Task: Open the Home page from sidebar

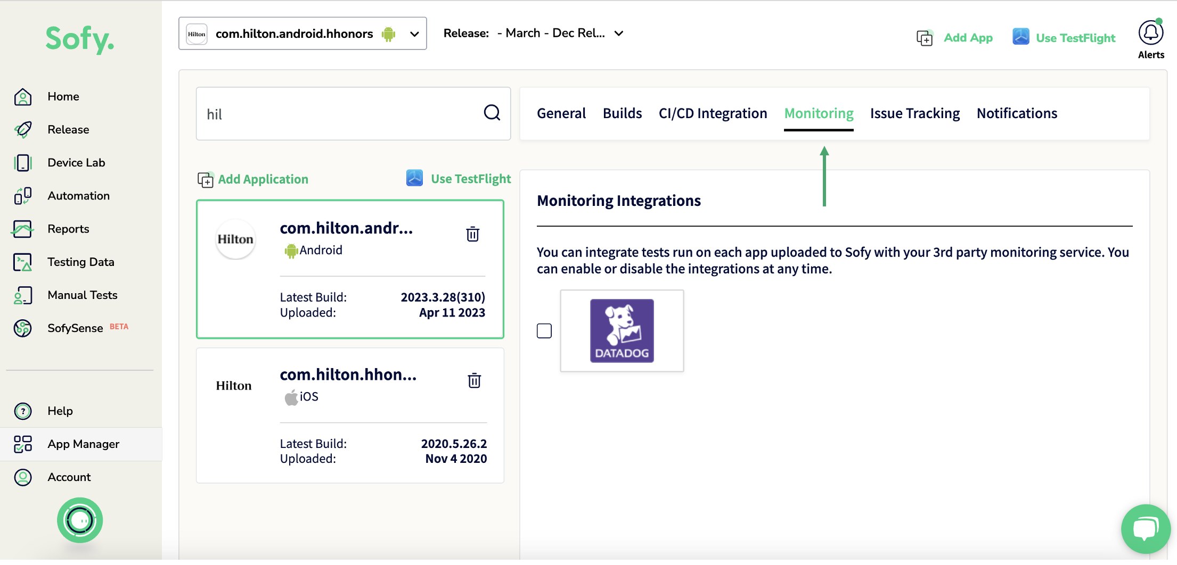Action: coord(62,96)
